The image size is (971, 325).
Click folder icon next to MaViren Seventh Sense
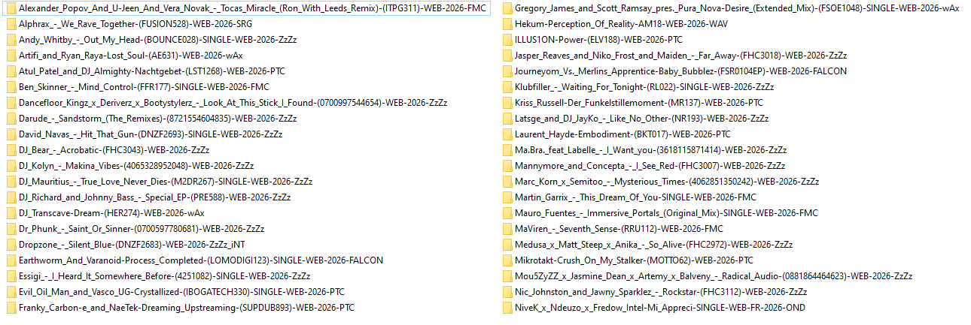click(x=507, y=229)
